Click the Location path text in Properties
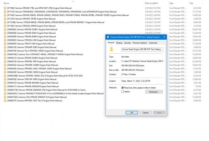The width and height of the screenshot is (209, 141). (x=142, y=61)
